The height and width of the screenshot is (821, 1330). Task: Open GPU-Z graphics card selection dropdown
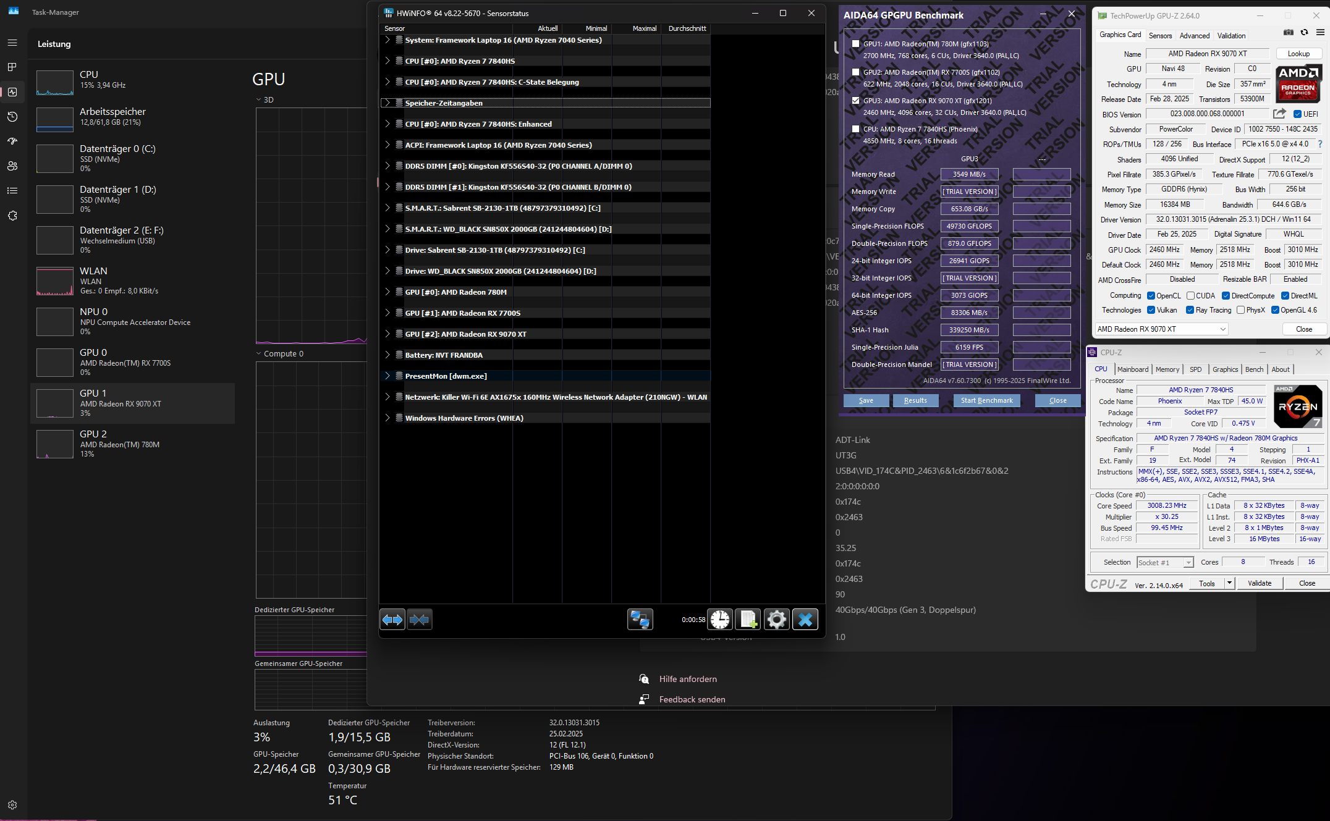[1222, 329]
